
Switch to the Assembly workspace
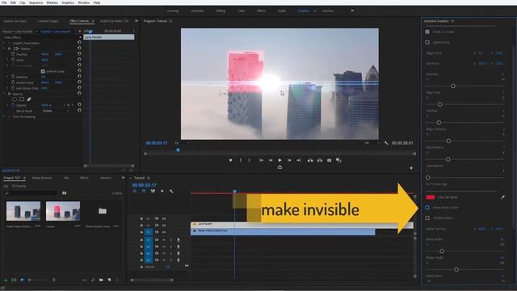point(197,11)
